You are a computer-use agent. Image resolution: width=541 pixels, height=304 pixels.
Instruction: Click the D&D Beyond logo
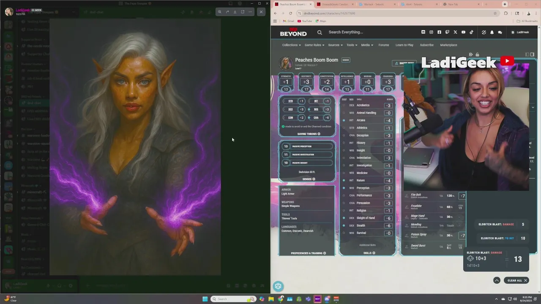click(293, 32)
